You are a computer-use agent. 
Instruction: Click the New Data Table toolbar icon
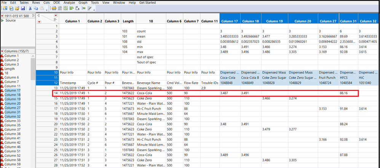pyautogui.click(x=4, y=8)
